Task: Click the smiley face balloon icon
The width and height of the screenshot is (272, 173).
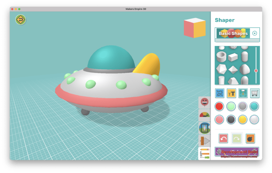Action: click(205, 102)
